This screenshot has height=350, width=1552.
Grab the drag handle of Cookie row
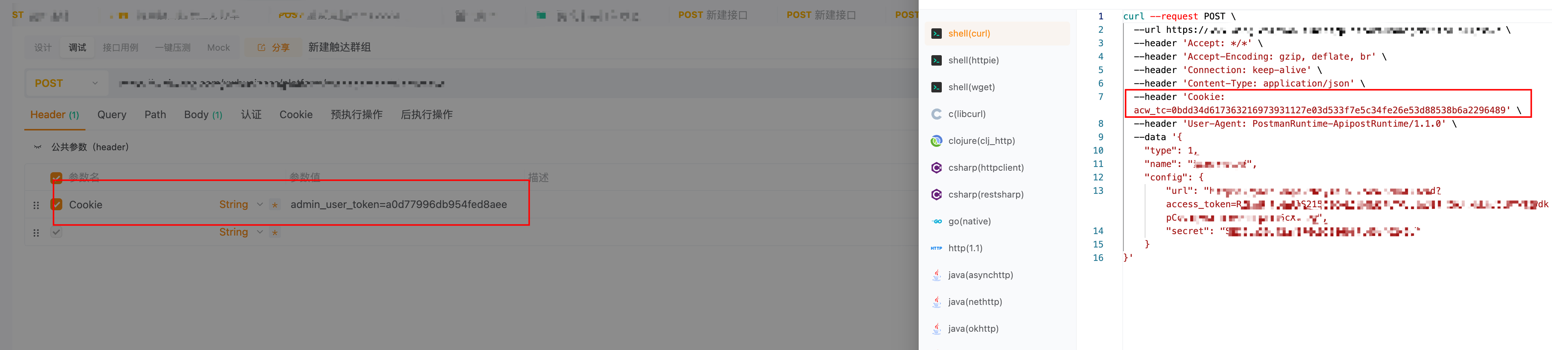point(36,205)
